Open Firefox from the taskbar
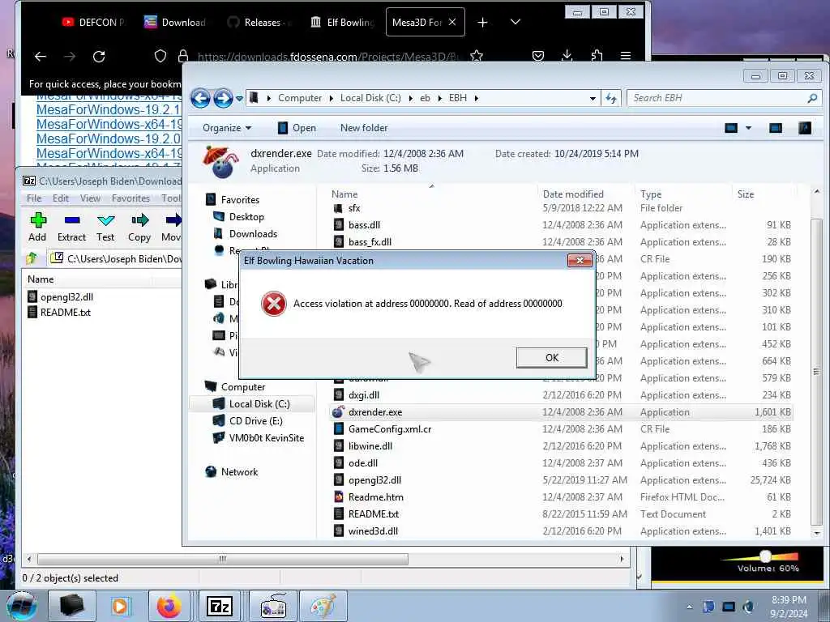 pyautogui.click(x=169, y=606)
